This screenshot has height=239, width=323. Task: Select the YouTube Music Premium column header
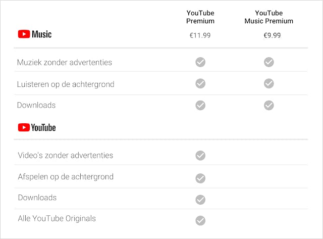pos(269,17)
